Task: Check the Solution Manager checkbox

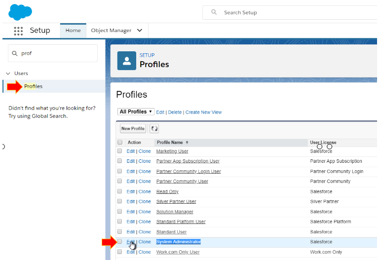Action: [x=119, y=212]
